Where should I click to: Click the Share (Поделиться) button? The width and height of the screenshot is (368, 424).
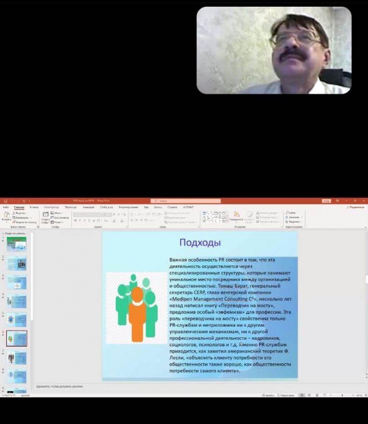[x=356, y=207]
